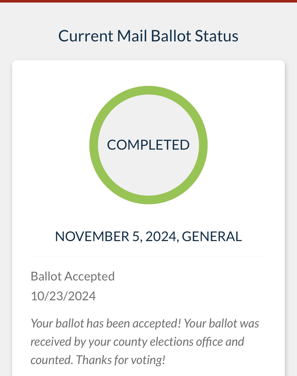Tap the COMPLETED status text
Screen dimensions: 297x376
148,145
